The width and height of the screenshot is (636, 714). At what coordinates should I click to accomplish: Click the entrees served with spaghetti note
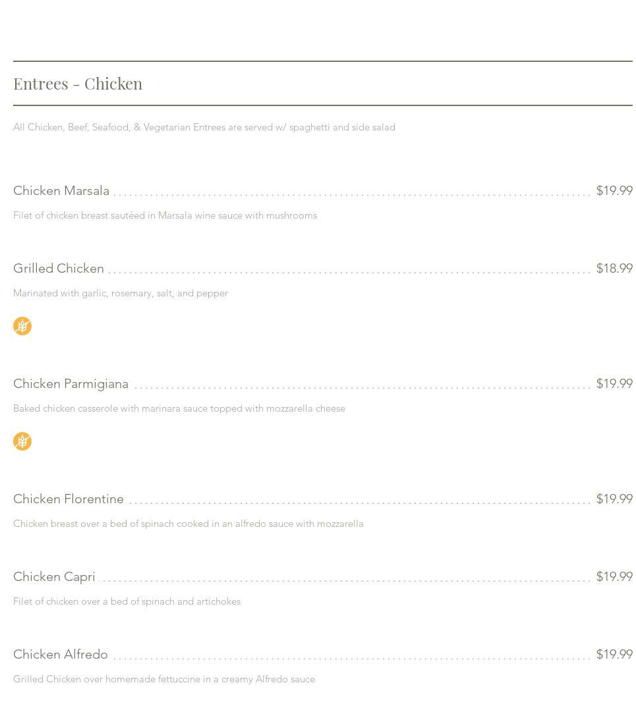coord(204,127)
